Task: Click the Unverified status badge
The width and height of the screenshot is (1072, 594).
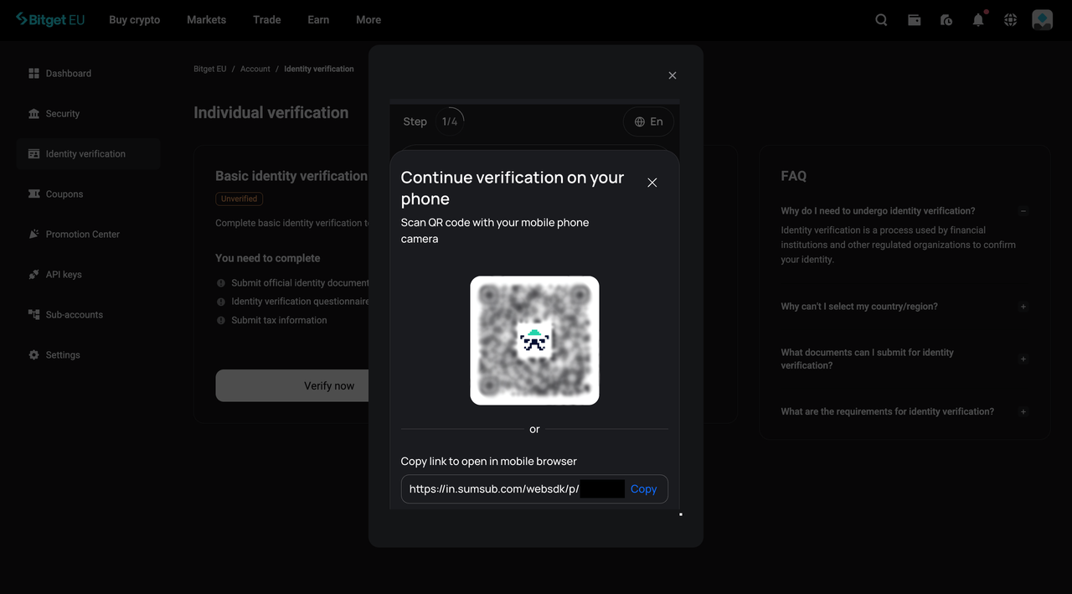Action: point(240,199)
